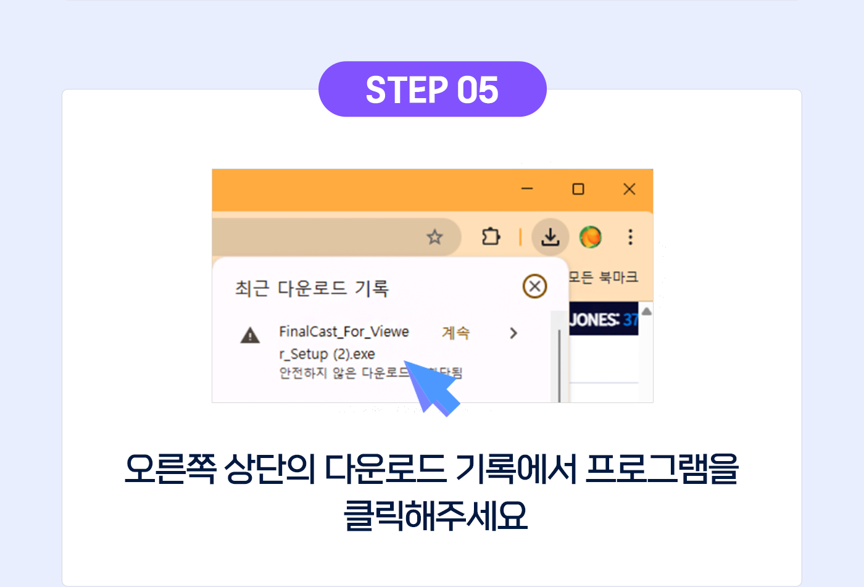Click the JONES: 37 ticker banner
Image resolution: width=864 pixels, height=587 pixels.
tap(603, 319)
